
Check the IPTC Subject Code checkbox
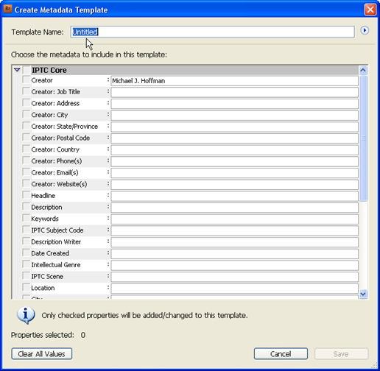coord(26,230)
